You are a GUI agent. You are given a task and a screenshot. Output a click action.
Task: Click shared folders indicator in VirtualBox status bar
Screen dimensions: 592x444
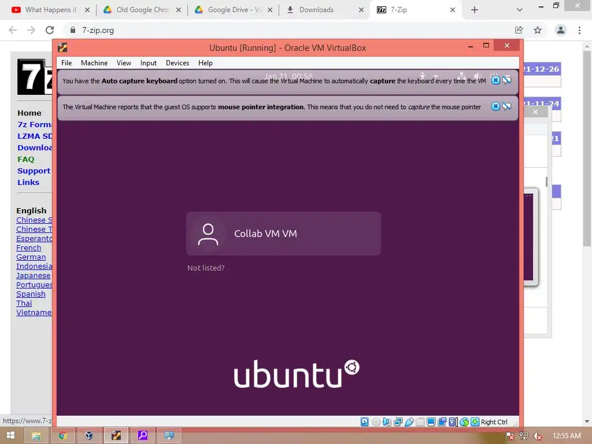click(420, 421)
